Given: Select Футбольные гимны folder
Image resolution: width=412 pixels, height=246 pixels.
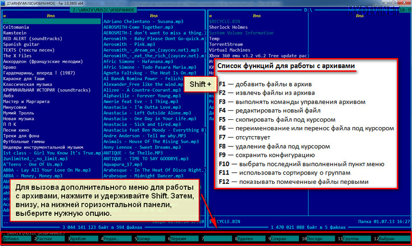Looking at the screenshot, I should tap(24, 141).
